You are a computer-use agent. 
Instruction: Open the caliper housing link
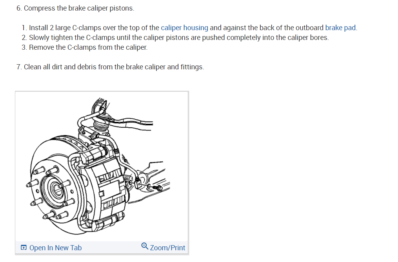pos(184,28)
